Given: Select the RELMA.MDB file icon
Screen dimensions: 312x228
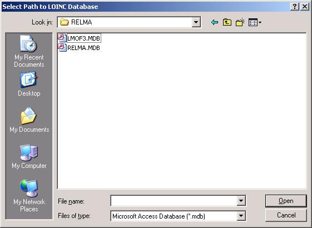Looking at the screenshot, I should [x=62, y=48].
